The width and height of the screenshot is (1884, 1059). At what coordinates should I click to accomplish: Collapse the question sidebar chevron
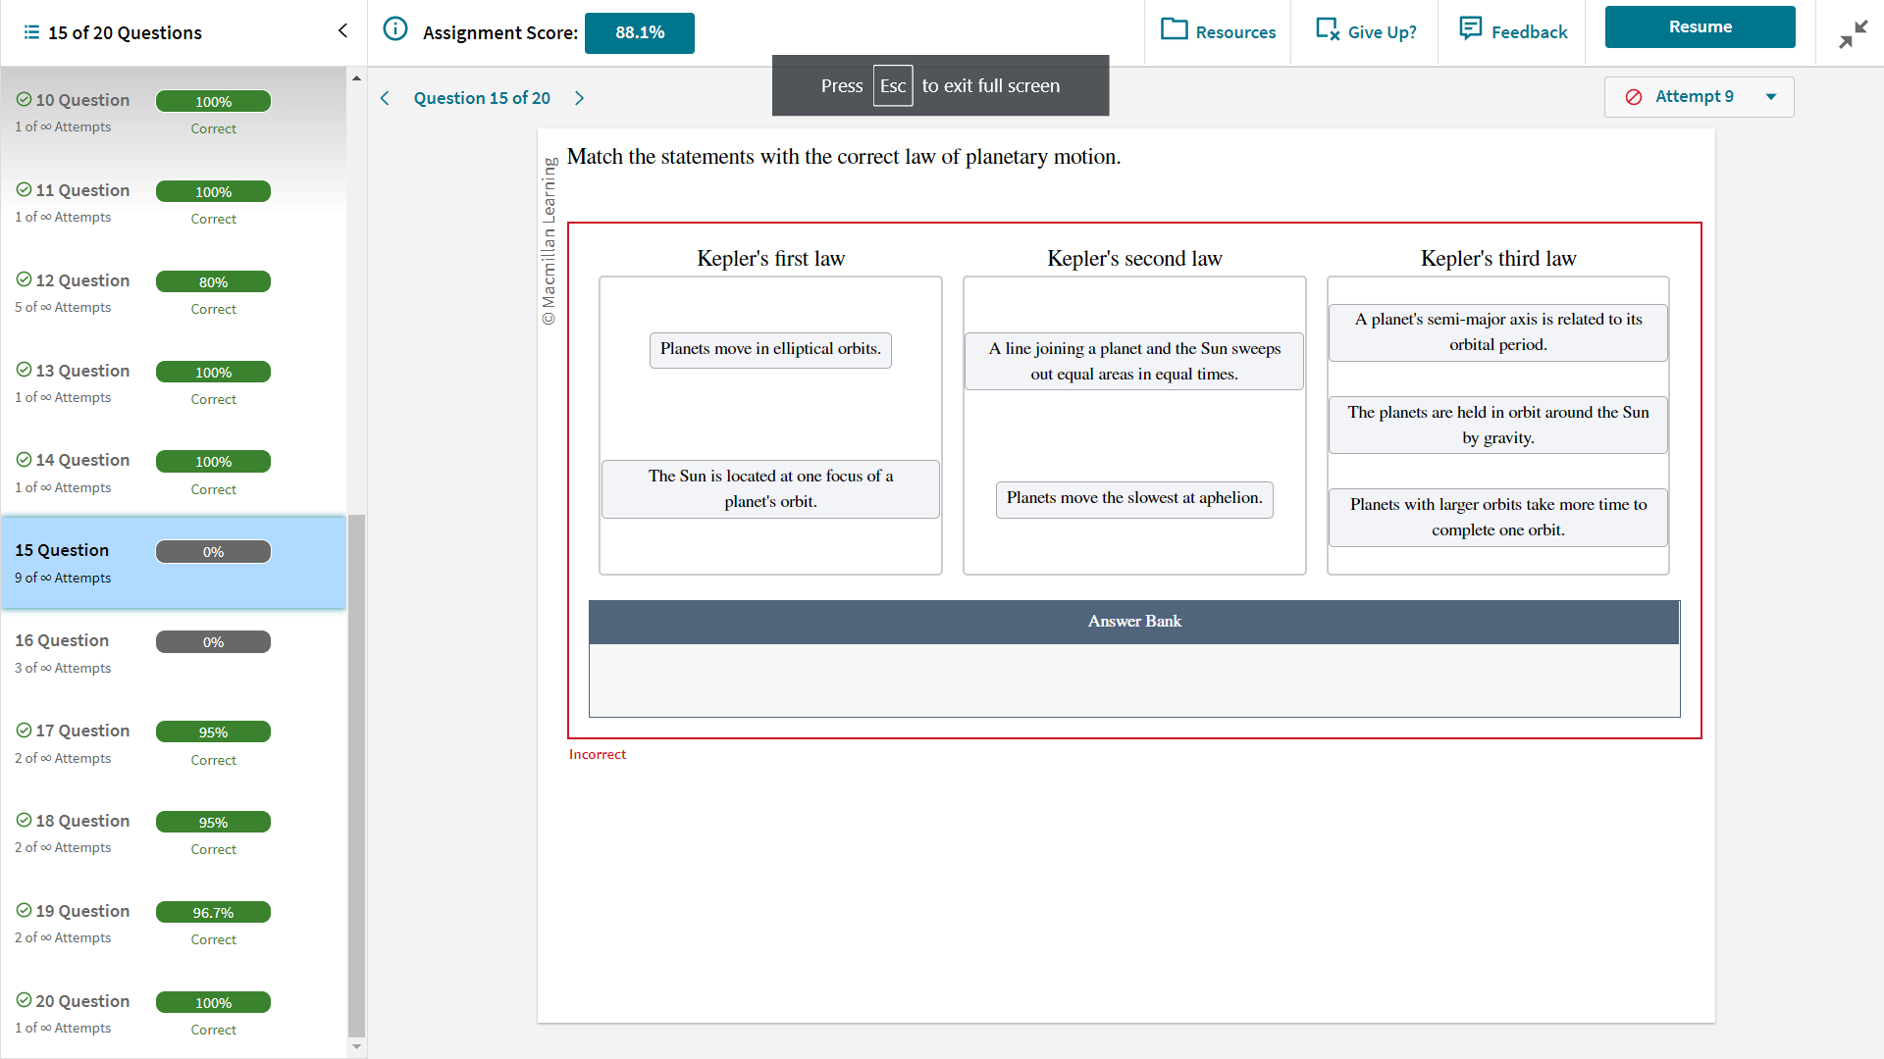coord(342,30)
